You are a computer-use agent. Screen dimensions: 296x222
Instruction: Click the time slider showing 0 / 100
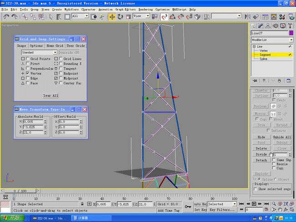click(20, 191)
